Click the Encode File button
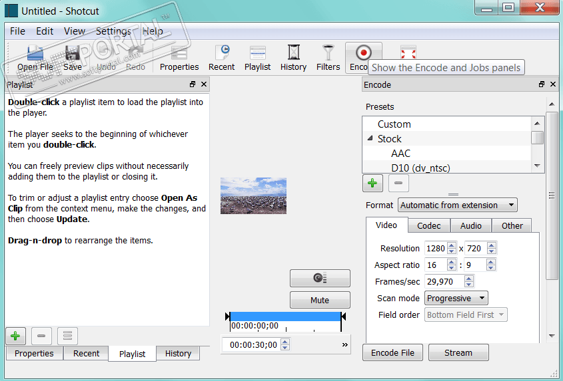The height and width of the screenshot is (381, 563). pyautogui.click(x=392, y=352)
